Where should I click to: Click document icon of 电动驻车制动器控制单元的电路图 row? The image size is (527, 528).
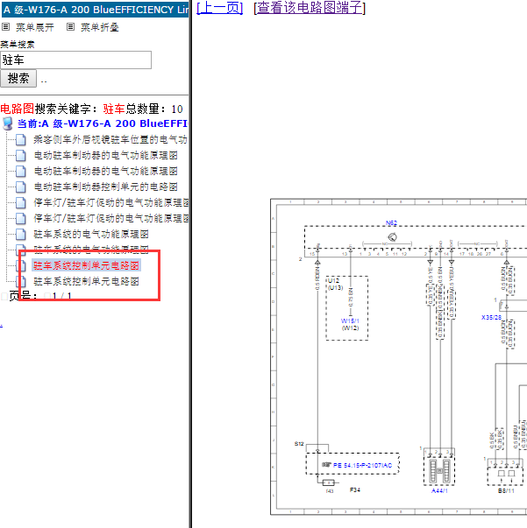(21, 187)
